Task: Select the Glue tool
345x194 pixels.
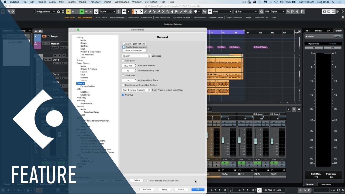Action: pos(159,12)
